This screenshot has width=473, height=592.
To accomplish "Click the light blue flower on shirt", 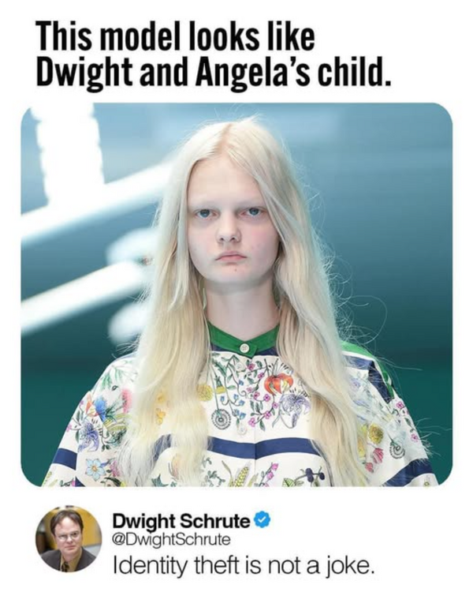I will [x=95, y=468].
